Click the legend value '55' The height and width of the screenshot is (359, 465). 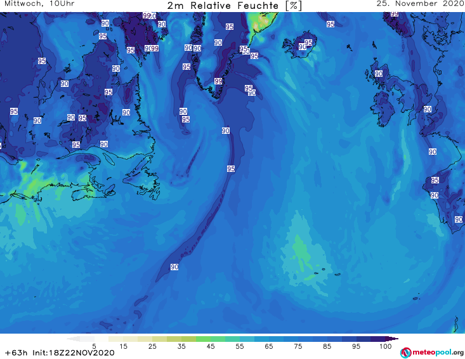click(240, 346)
